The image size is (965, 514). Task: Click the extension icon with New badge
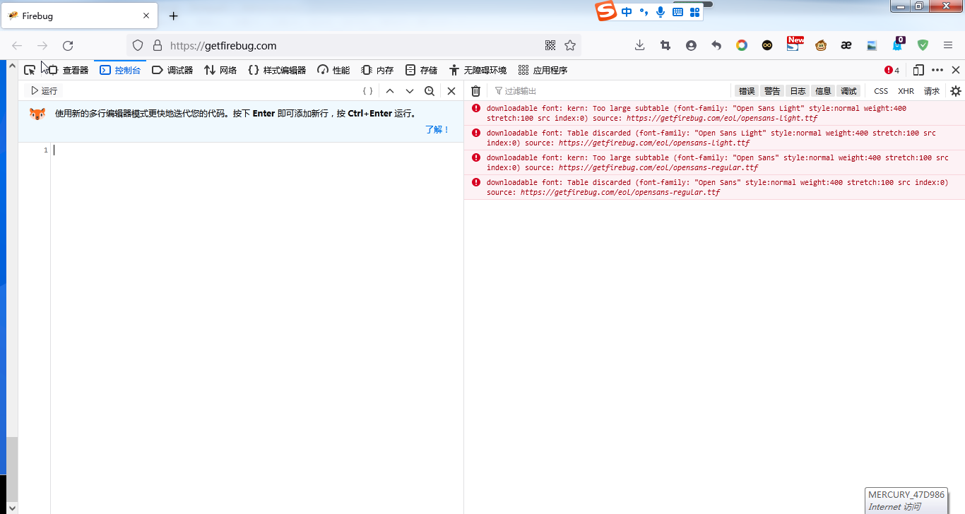tap(794, 44)
